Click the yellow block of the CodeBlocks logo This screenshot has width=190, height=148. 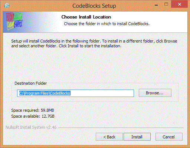[10, 26]
